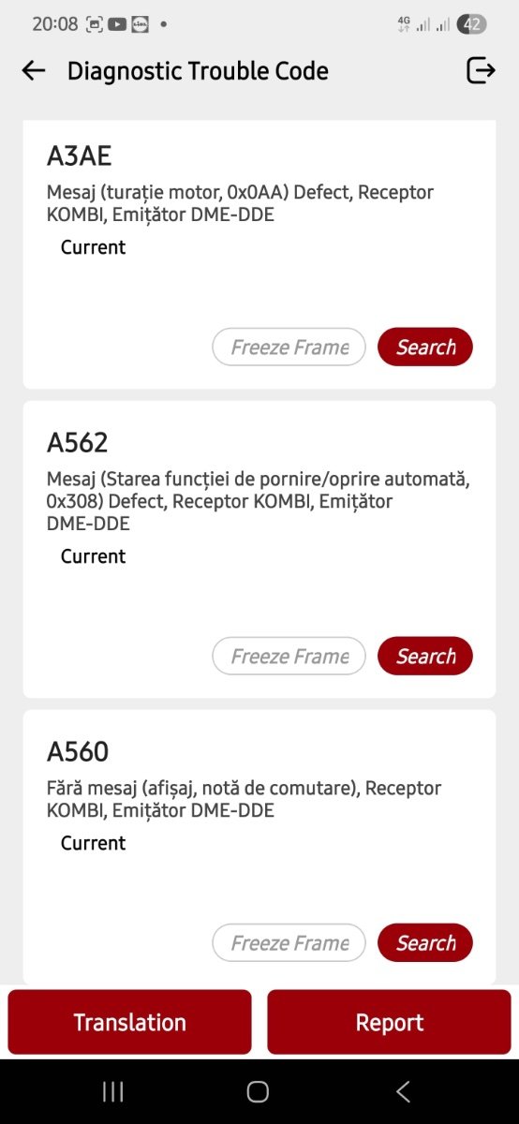Open Freeze Frame for A562
The width and height of the screenshot is (519, 1124).
[289, 656]
